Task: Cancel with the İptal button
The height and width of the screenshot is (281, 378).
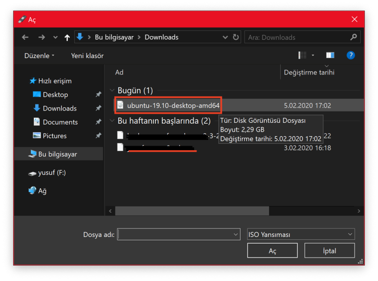Action: click(329, 251)
